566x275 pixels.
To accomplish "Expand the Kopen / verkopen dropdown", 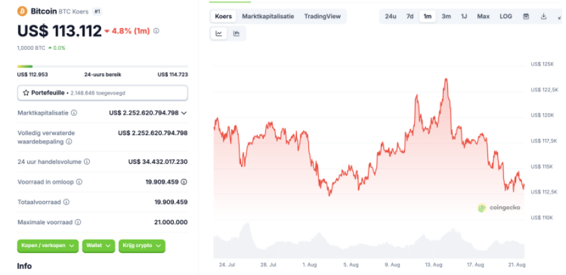I will coord(49,246).
